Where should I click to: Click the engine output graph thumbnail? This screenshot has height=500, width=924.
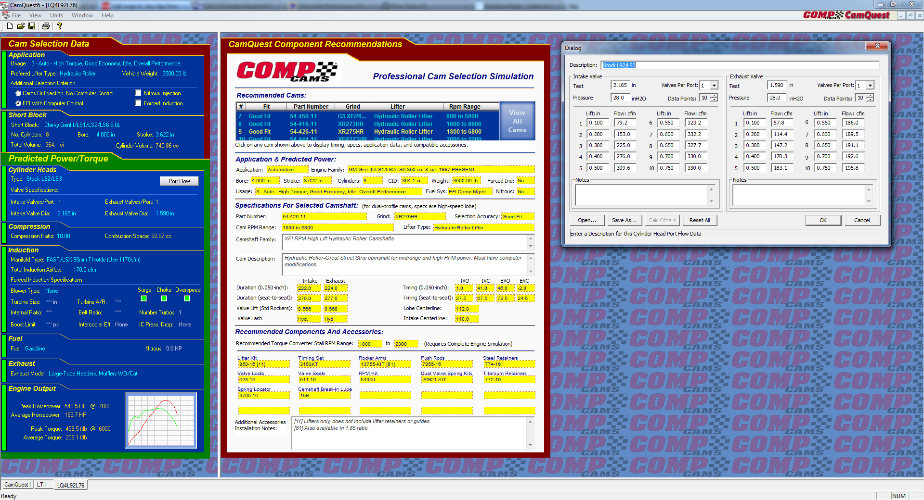160,420
